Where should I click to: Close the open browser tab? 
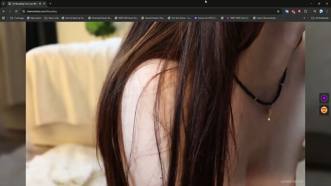point(44,4)
